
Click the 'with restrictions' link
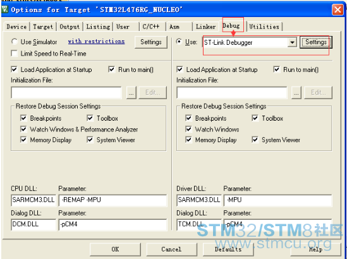[96, 41]
